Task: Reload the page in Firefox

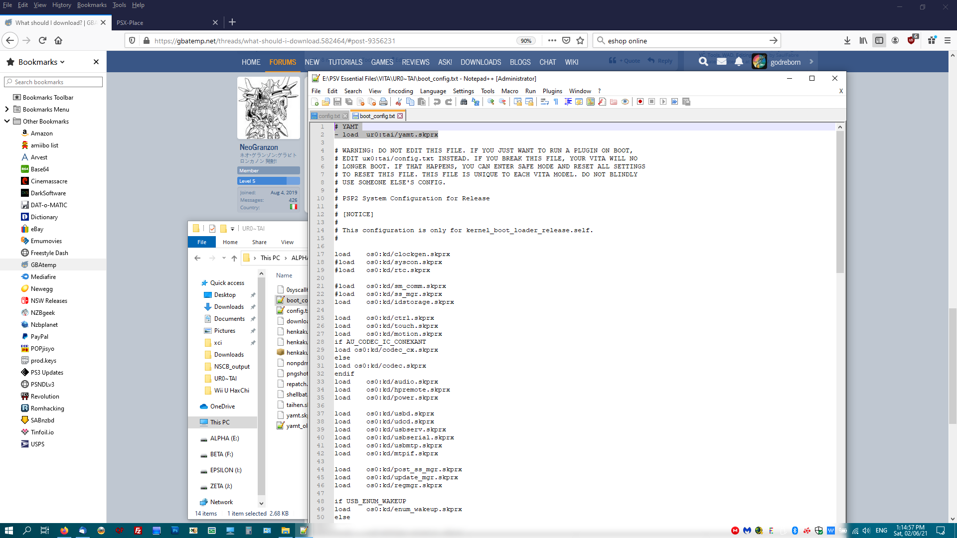Action: 42,41
